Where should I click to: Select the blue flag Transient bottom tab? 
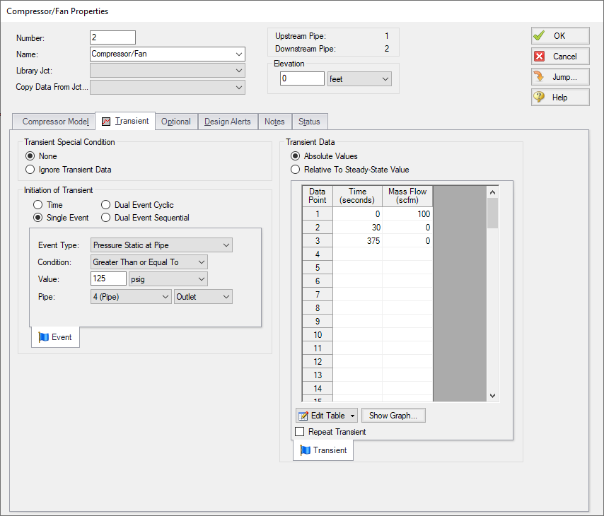[323, 450]
